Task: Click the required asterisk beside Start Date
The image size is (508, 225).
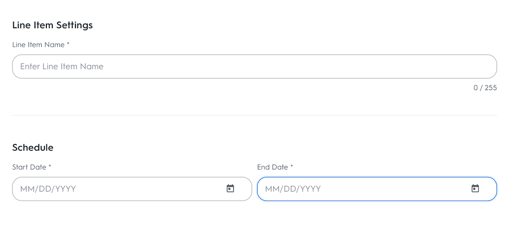Action: 50,167
